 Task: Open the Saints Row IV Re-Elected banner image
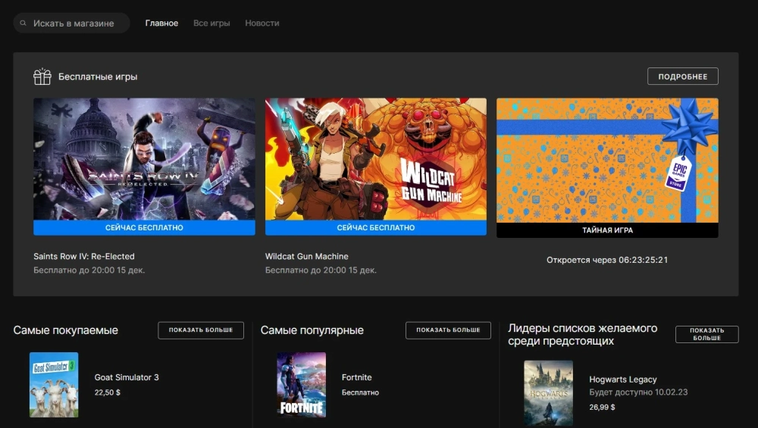point(144,159)
